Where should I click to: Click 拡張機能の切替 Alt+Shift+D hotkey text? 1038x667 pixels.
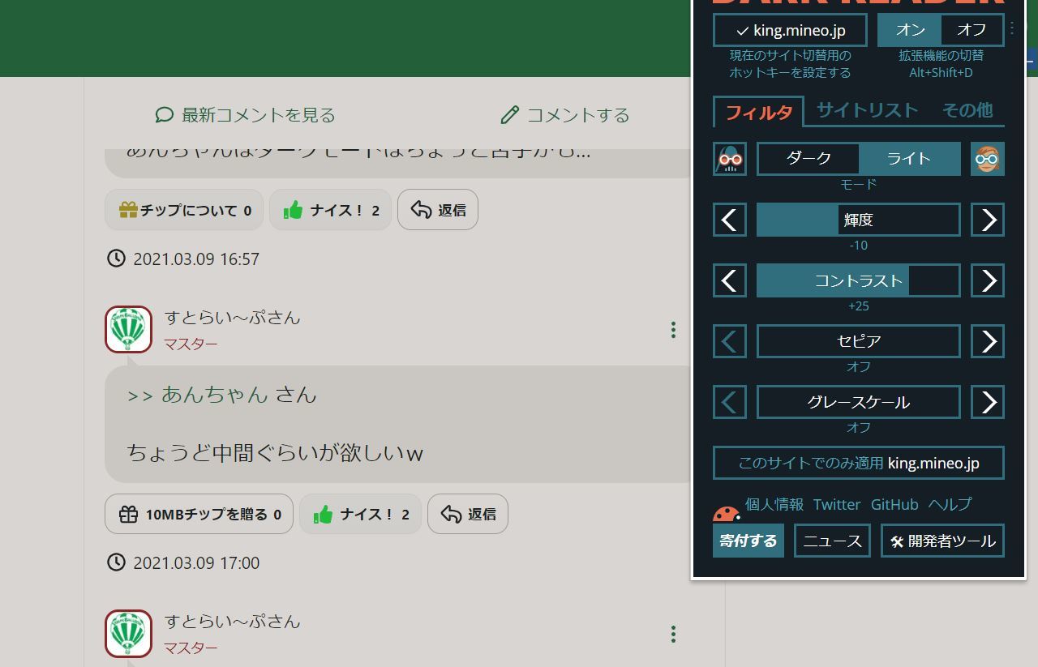pos(941,64)
